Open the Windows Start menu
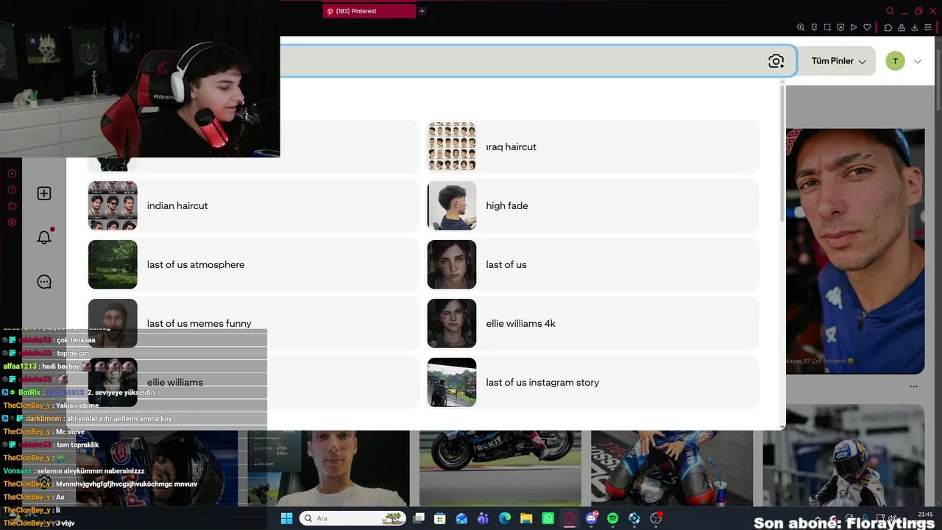Image resolution: width=942 pixels, height=530 pixels. point(287,518)
